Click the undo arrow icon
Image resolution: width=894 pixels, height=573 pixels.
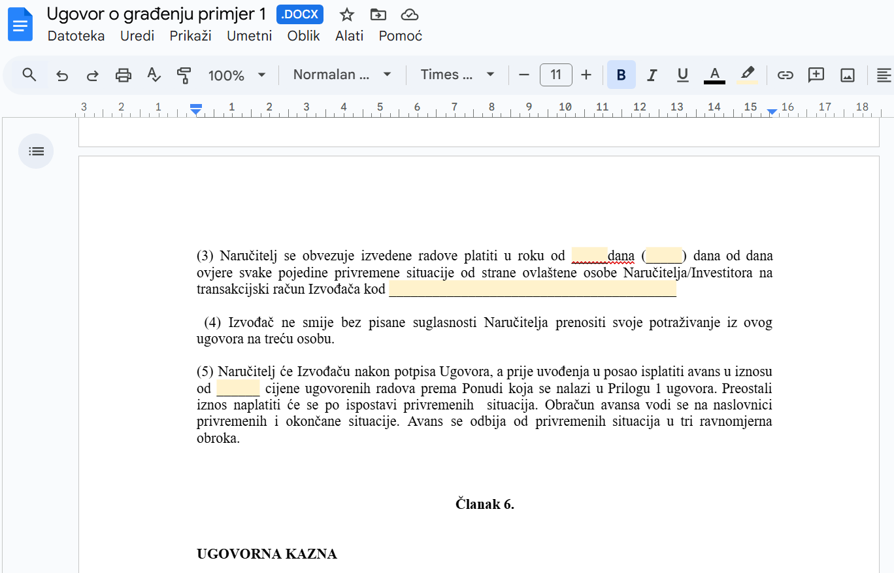click(62, 75)
